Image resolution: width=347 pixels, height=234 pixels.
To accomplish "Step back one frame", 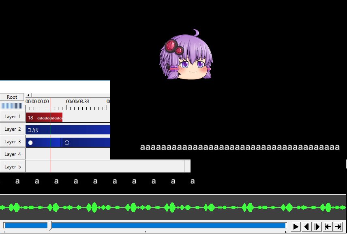I will click(307, 227).
